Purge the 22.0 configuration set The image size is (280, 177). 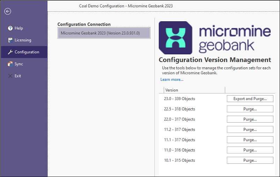click(x=250, y=119)
